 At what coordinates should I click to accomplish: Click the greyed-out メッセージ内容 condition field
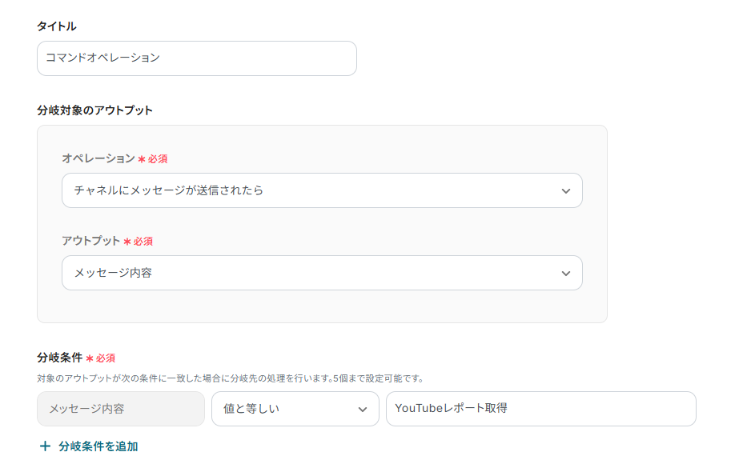[x=121, y=410]
